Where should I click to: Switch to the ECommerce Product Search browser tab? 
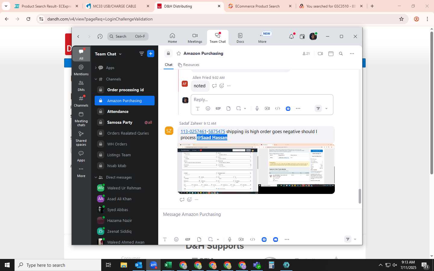257,6
